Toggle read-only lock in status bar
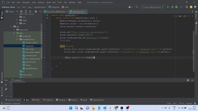Viewport: 198px width, 111px height. tap(195, 103)
